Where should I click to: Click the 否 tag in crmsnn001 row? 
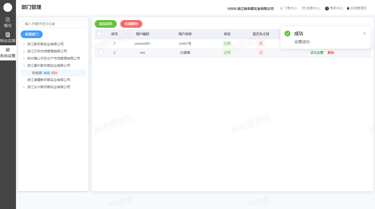coord(261,44)
